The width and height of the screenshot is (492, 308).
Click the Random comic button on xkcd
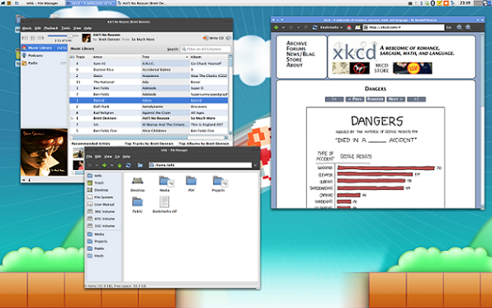[x=376, y=99]
